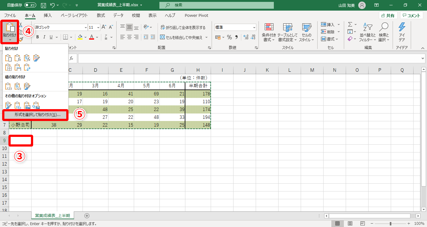Switch to Page Break Preview in status bar

click(x=362, y=224)
